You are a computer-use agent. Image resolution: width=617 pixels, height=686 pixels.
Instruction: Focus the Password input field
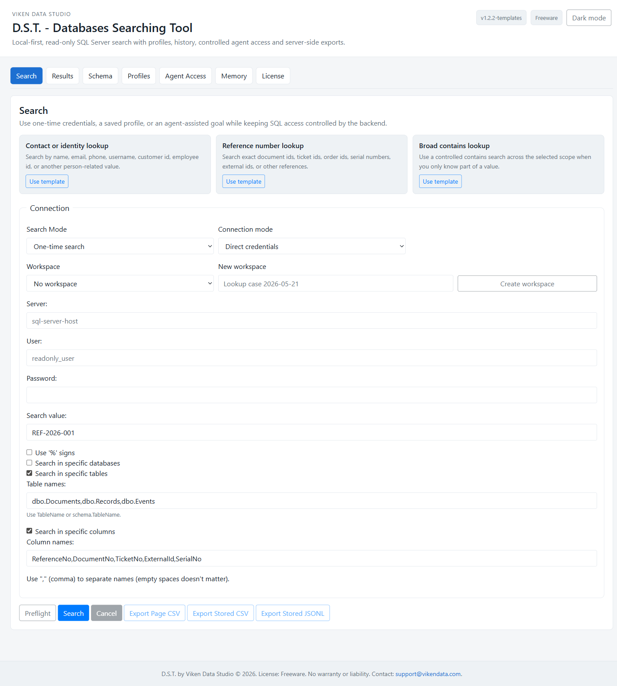(x=312, y=395)
